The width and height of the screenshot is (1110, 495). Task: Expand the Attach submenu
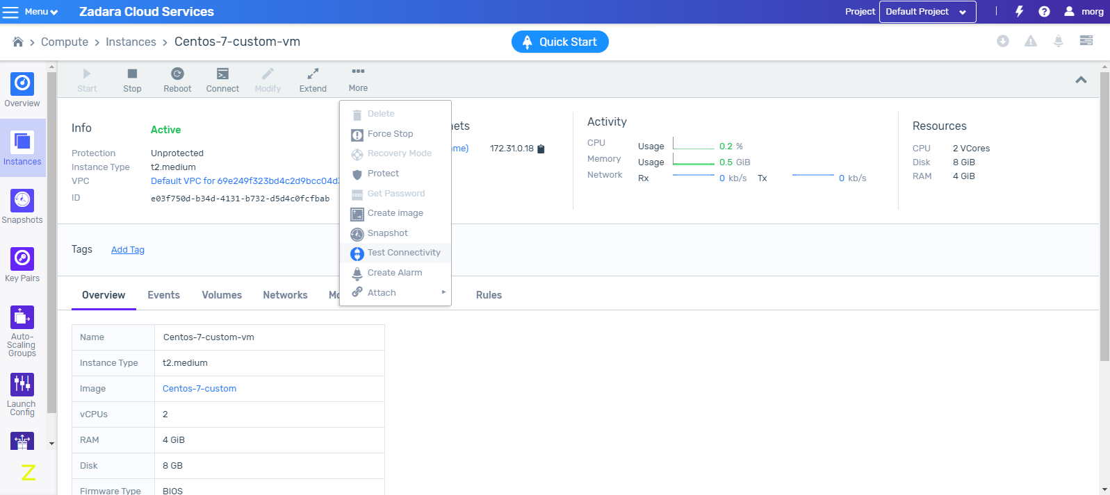tap(395, 293)
